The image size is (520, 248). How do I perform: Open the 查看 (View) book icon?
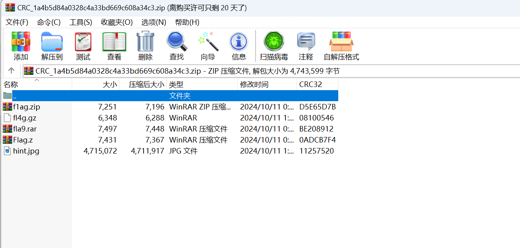pos(114,42)
